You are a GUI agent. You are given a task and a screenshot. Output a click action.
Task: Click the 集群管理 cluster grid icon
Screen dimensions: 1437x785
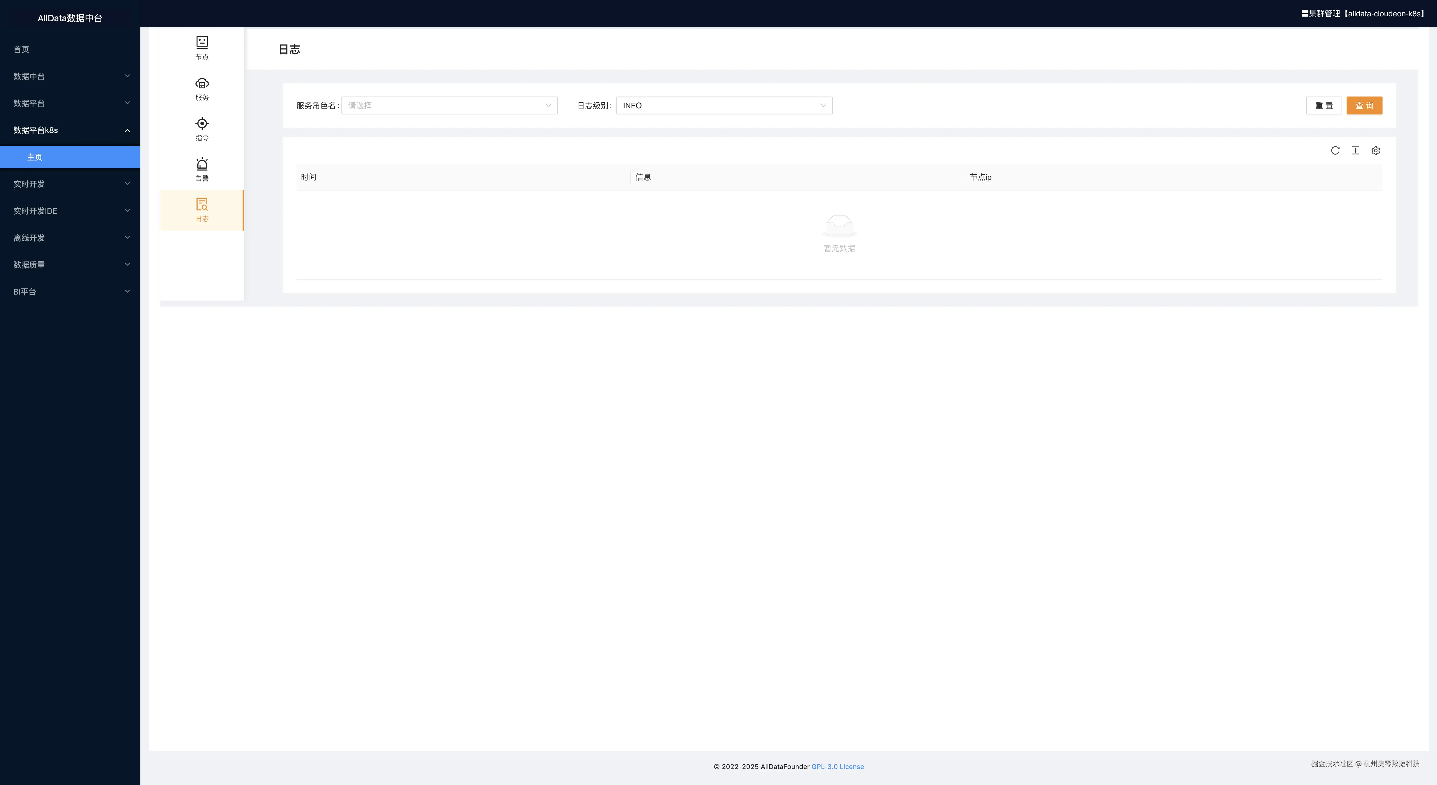tap(1305, 13)
